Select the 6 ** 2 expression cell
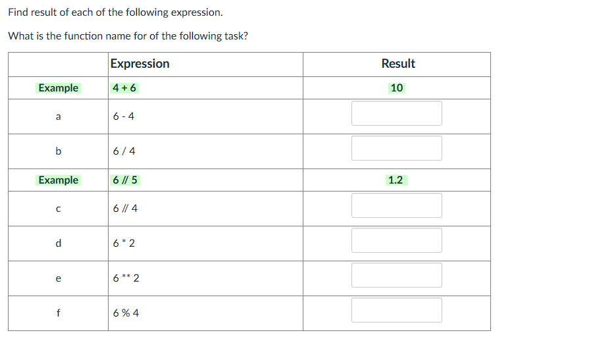The image size is (593, 362). (205, 278)
